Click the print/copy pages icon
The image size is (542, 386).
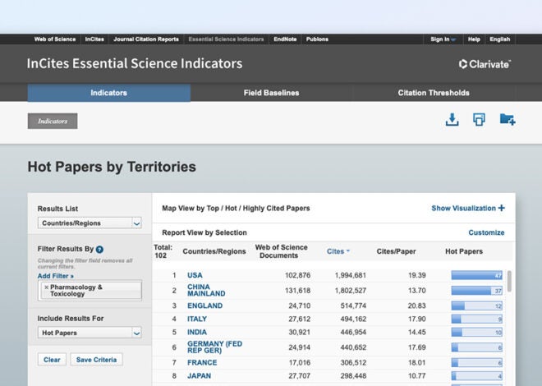click(479, 120)
